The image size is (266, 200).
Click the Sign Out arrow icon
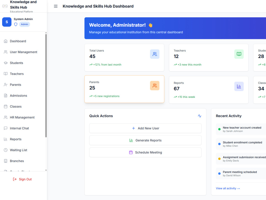tap(15, 179)
